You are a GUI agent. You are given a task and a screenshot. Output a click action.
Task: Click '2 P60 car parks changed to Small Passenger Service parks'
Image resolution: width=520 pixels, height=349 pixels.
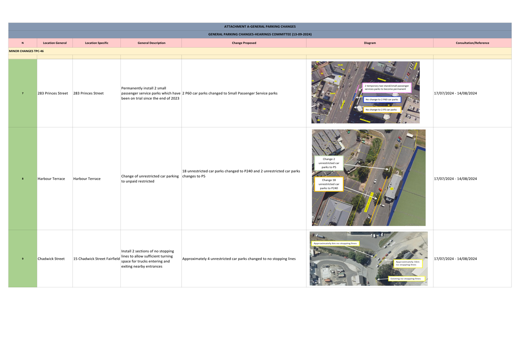tap(230, 93)
